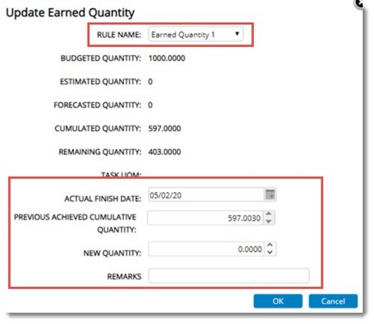
Task: Close the dialog via the top-right icon
Action: pos(359,3)
